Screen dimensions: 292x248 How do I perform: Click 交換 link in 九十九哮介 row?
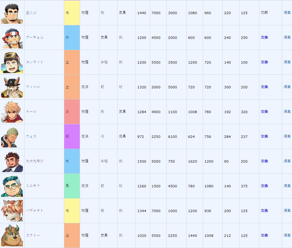click(x=264, y=161)
